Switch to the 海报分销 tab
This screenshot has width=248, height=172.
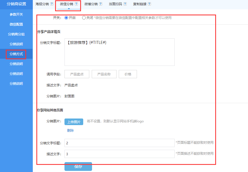[42, 4]
